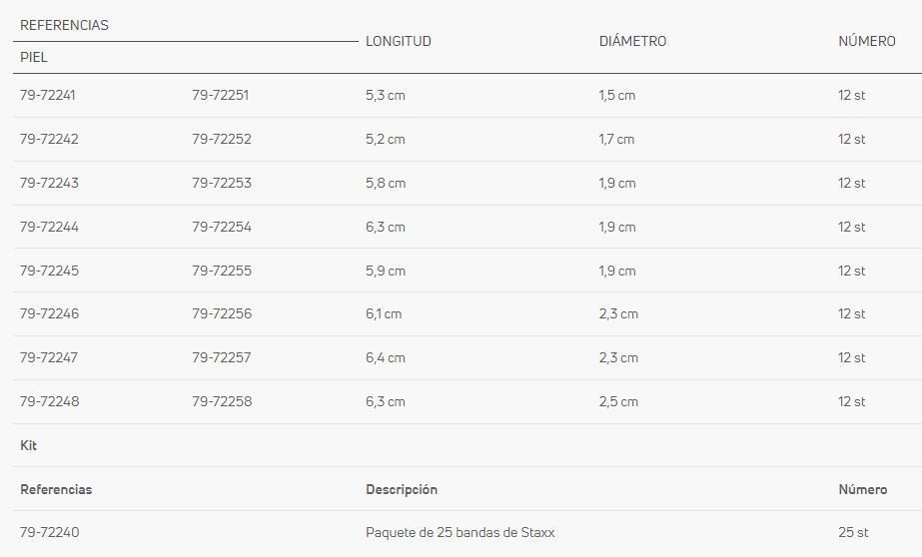Select the 6,3 cm length for 79-72244
Viewport: 922px width, 557px height.
click(x=386, y=227)
